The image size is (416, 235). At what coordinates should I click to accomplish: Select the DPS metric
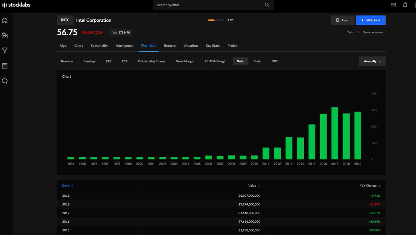pos(275,61)
